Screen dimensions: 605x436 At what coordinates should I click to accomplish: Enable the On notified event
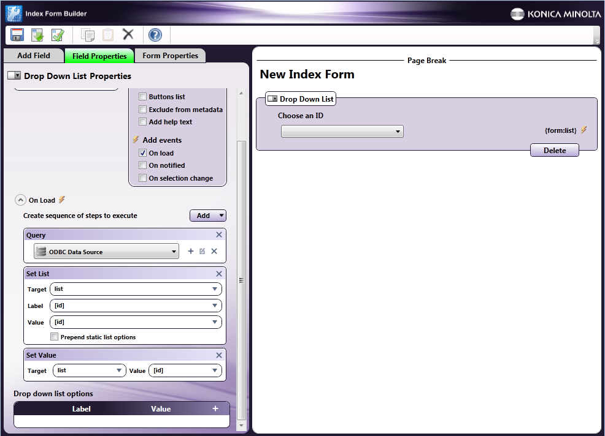[x=143, y=165]
